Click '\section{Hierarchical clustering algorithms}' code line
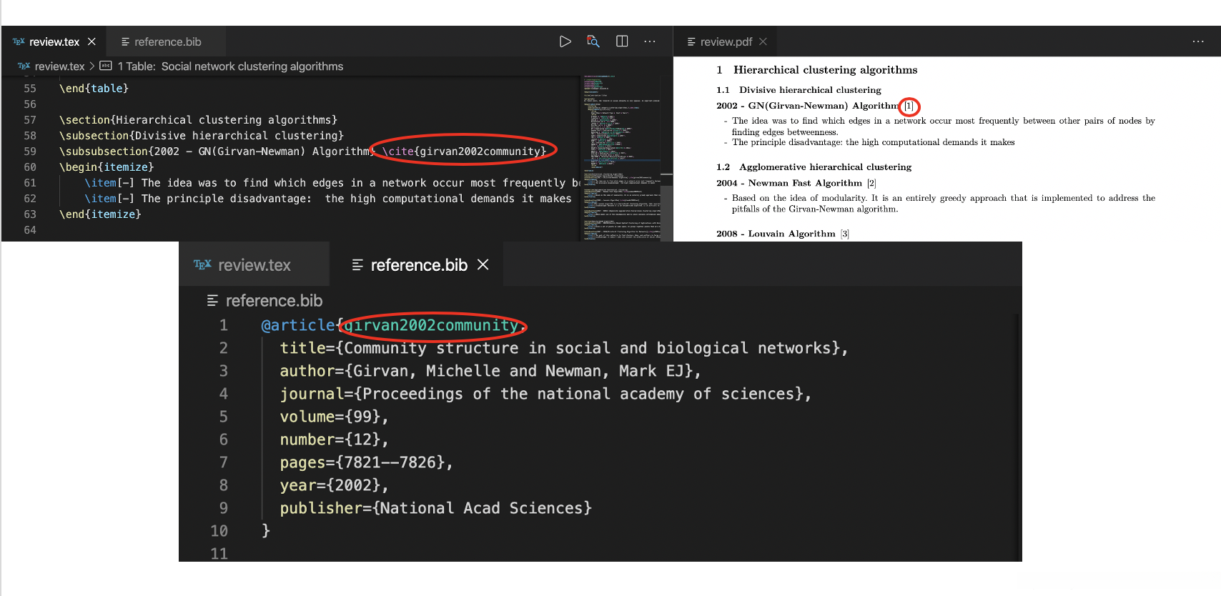Image resolution: width=1221 pixels, height=596 pixels. pyautogui.click(x=198, y=120)
